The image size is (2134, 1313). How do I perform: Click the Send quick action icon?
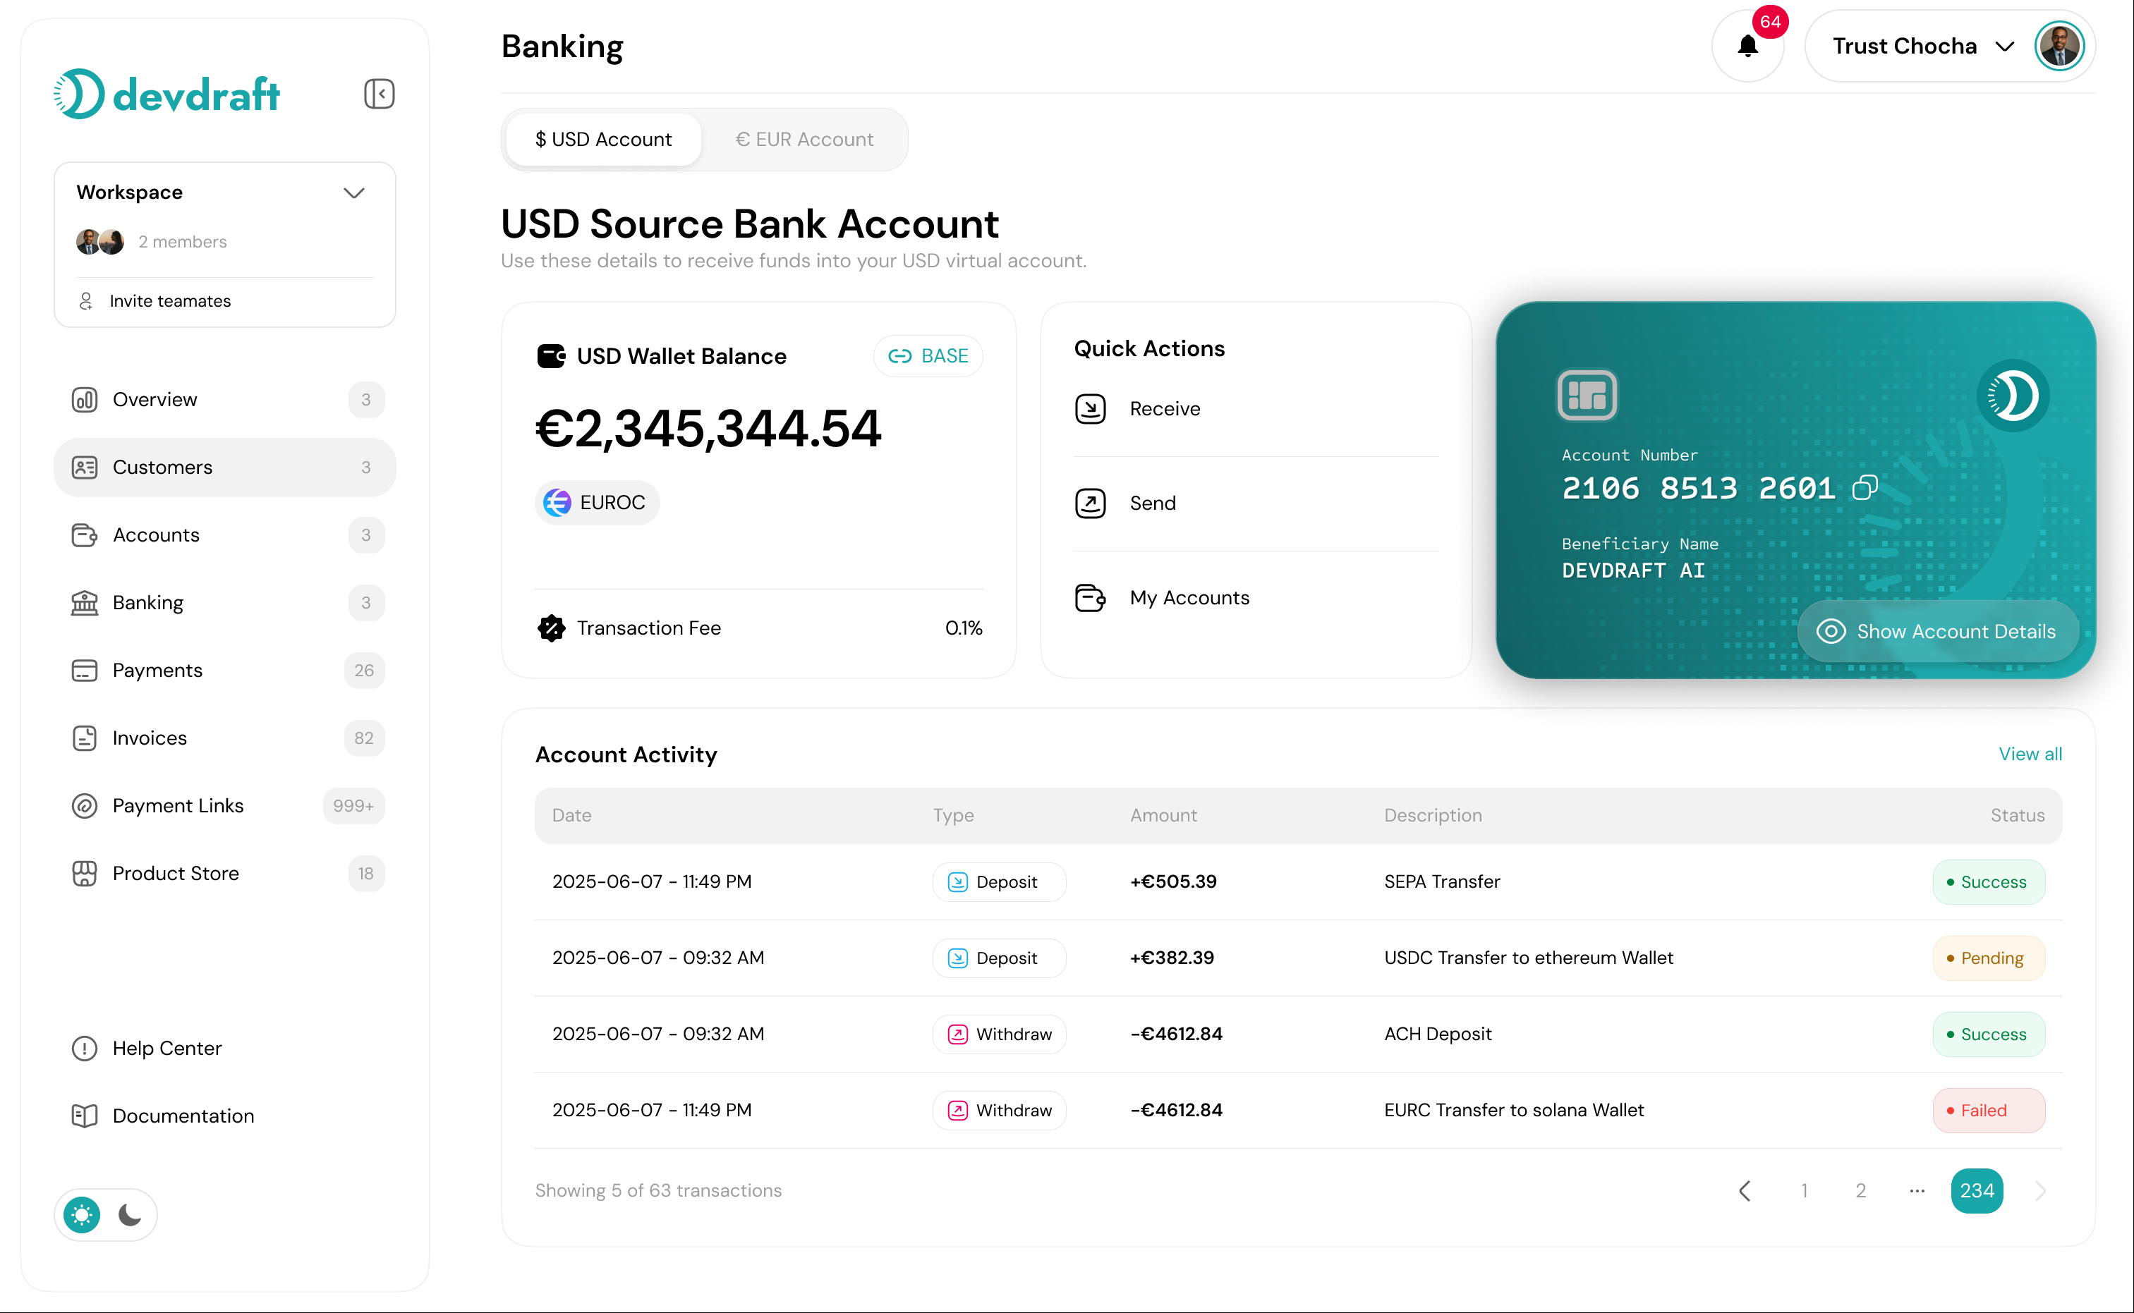tap(1091, 503)
